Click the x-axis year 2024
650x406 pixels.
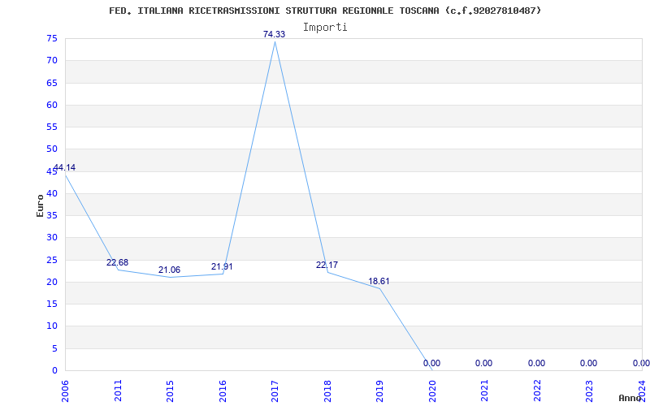coord(642,391)
